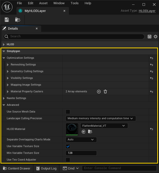Click the Unreal Engine logo icon

(x=7, y=7)
